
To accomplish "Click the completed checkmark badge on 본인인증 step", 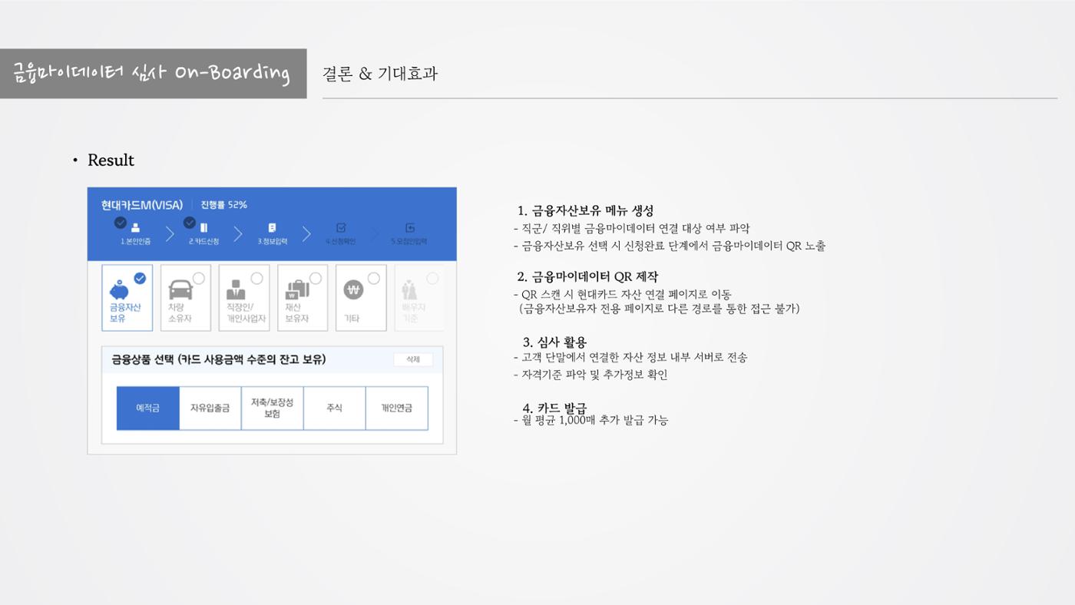I will click(x=120, y=223).
